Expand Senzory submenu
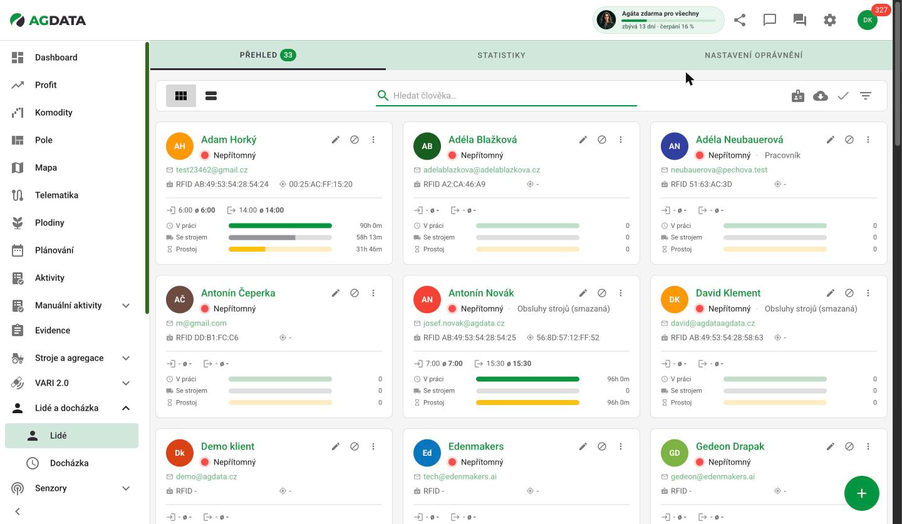Viewport: 902px width, 524px height. (126, 488)
